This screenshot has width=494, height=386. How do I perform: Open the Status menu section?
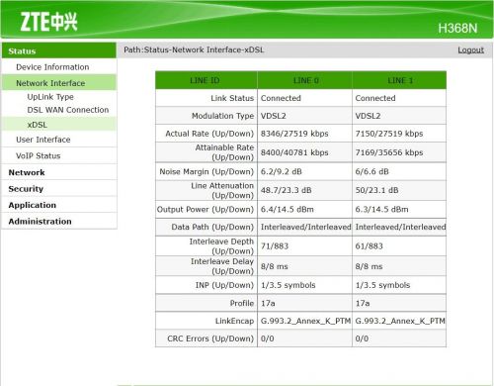[59, 50]
